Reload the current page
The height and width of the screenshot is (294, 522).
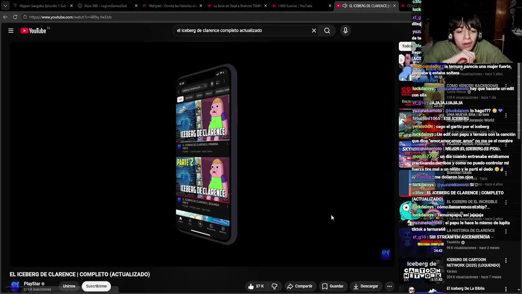click(x=15, y=17)
